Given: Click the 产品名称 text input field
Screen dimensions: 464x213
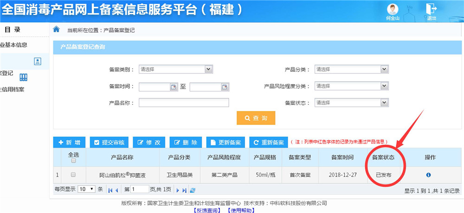Looking at the screenshot, I should 184,103.
